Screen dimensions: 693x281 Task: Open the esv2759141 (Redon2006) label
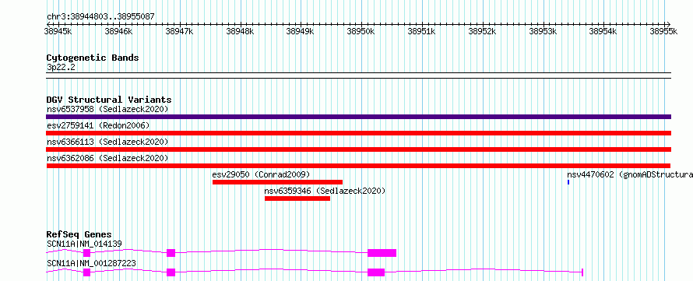click(x=98, y=125)
